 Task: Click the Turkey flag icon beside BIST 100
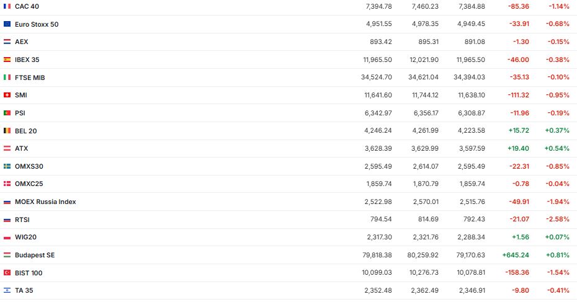(x=7, y=273)
